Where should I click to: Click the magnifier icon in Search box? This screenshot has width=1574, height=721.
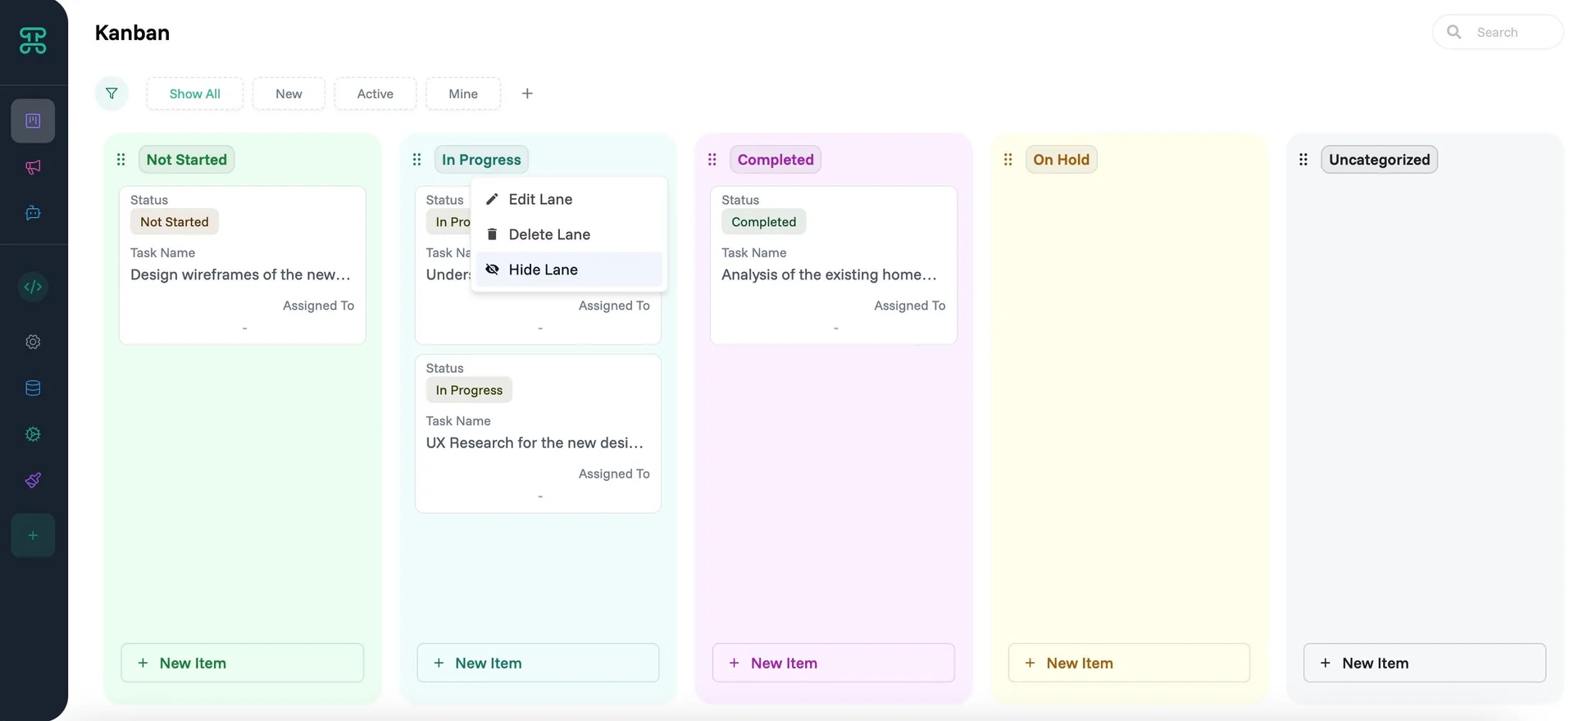1453,32
